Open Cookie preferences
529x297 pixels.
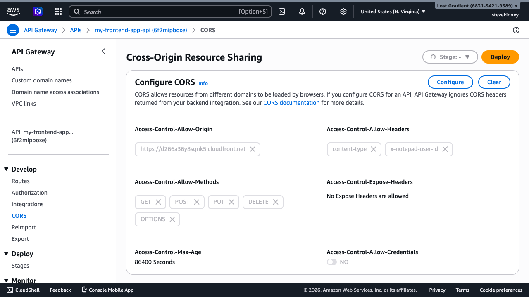click(x=501, y=290)
